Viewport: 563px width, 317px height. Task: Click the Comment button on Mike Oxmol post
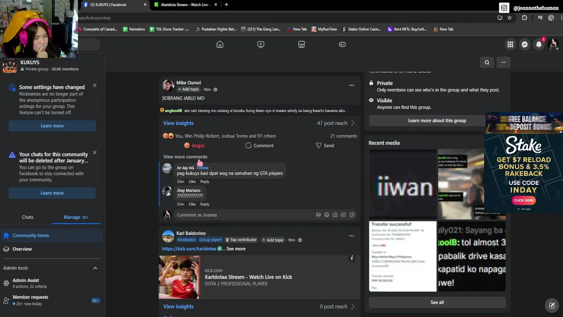point(260,146)
